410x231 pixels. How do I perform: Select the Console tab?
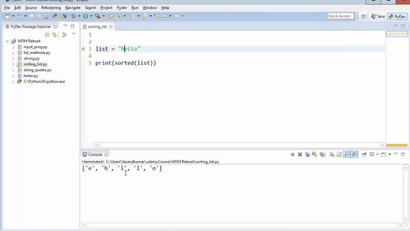pos(95,155)
